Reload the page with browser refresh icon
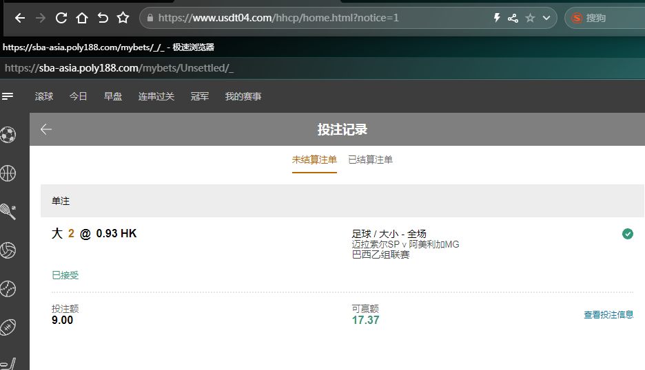Viewport: 645px width, 370px height. click(61, 18)
